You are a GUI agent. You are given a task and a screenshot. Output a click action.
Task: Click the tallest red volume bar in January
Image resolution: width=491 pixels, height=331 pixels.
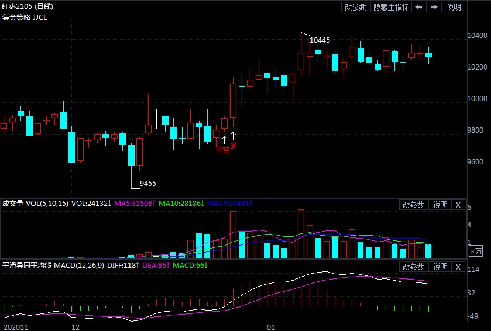coord(301,234)
